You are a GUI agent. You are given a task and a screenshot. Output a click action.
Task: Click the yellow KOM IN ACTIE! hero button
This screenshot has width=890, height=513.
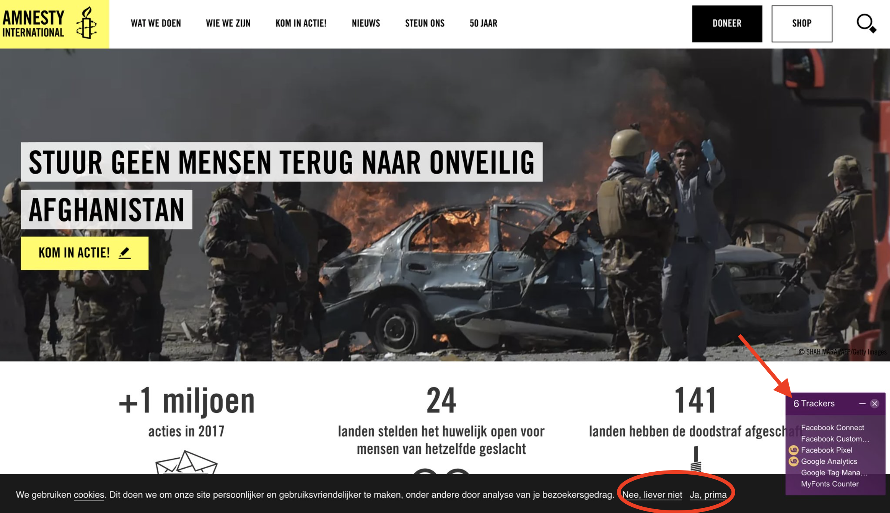pyautogui.click(x=85, y=253)
